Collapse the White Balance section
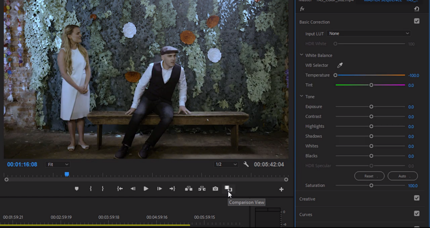Viewport: 430px width, 228px height. point(301,55)
